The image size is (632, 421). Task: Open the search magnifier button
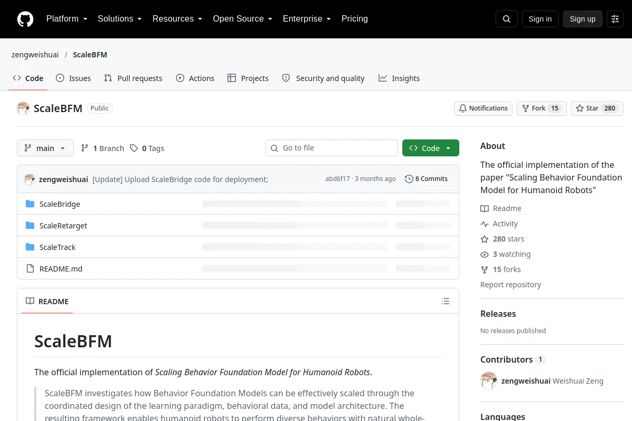507,19
